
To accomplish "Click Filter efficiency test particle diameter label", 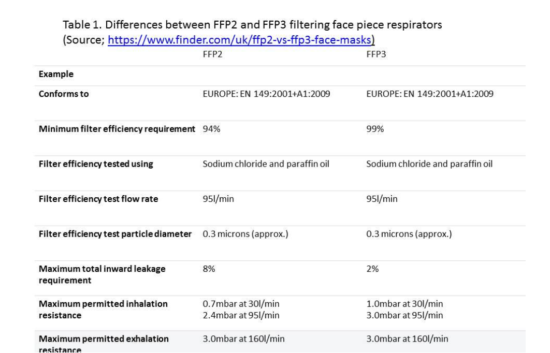I will pos(115,234).
